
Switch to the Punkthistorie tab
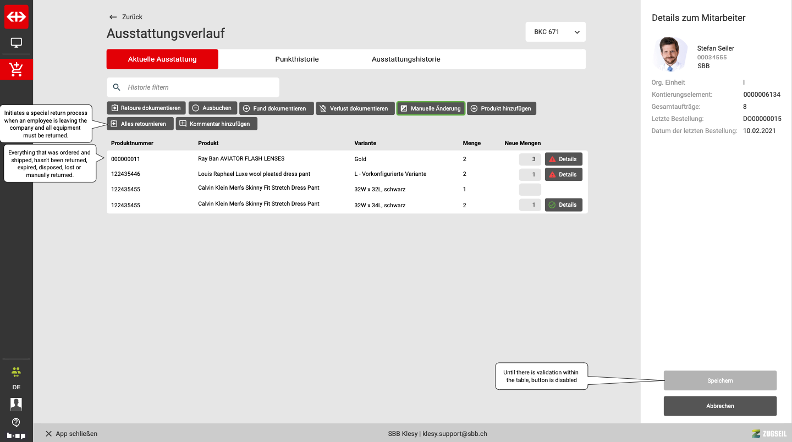(x=297, y=59)
